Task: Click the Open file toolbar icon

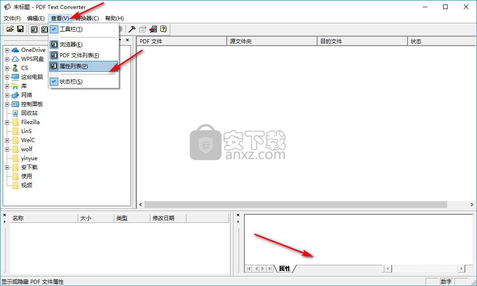Action: [10, 29]
